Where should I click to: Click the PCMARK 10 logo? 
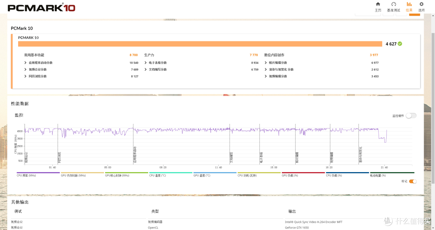coord(41,8)
